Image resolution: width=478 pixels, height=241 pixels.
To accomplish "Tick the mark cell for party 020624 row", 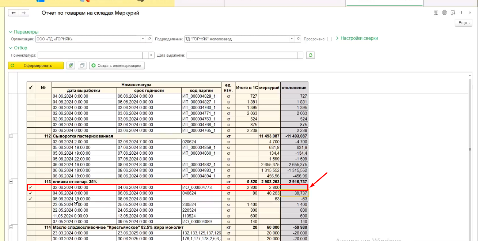I will click(31, 142).
